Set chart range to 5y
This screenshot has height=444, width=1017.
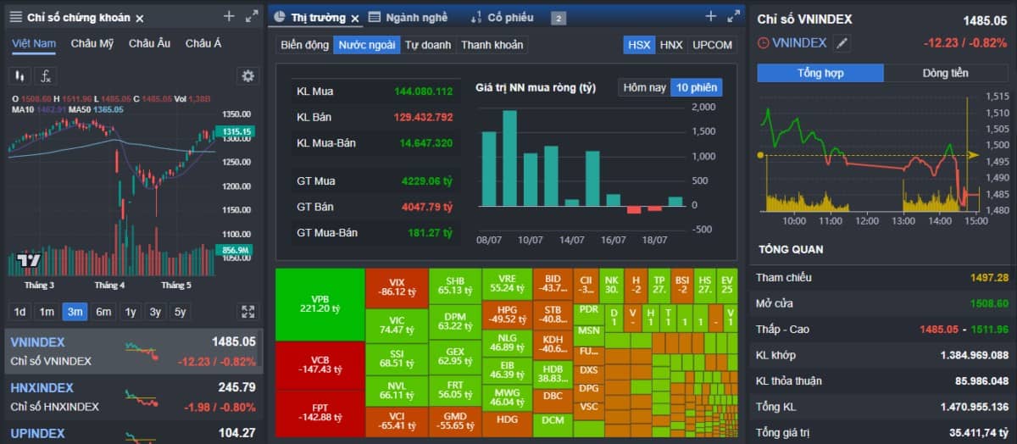click(x=181, y=312)
